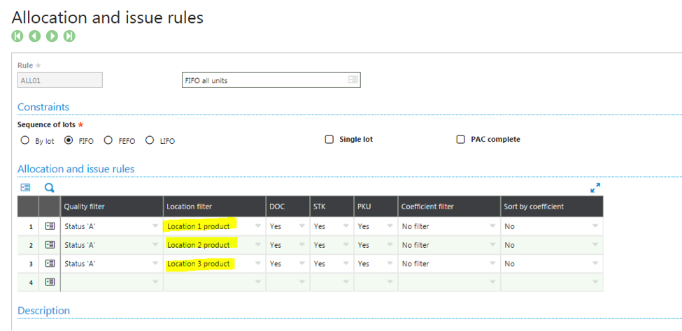This screenshot has height=331, width=682.
Task: Click the table search magnifier icon
Action: click(50, 188)
